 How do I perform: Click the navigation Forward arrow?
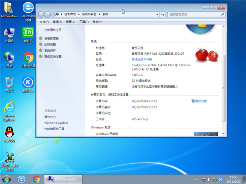pos(48,15)
